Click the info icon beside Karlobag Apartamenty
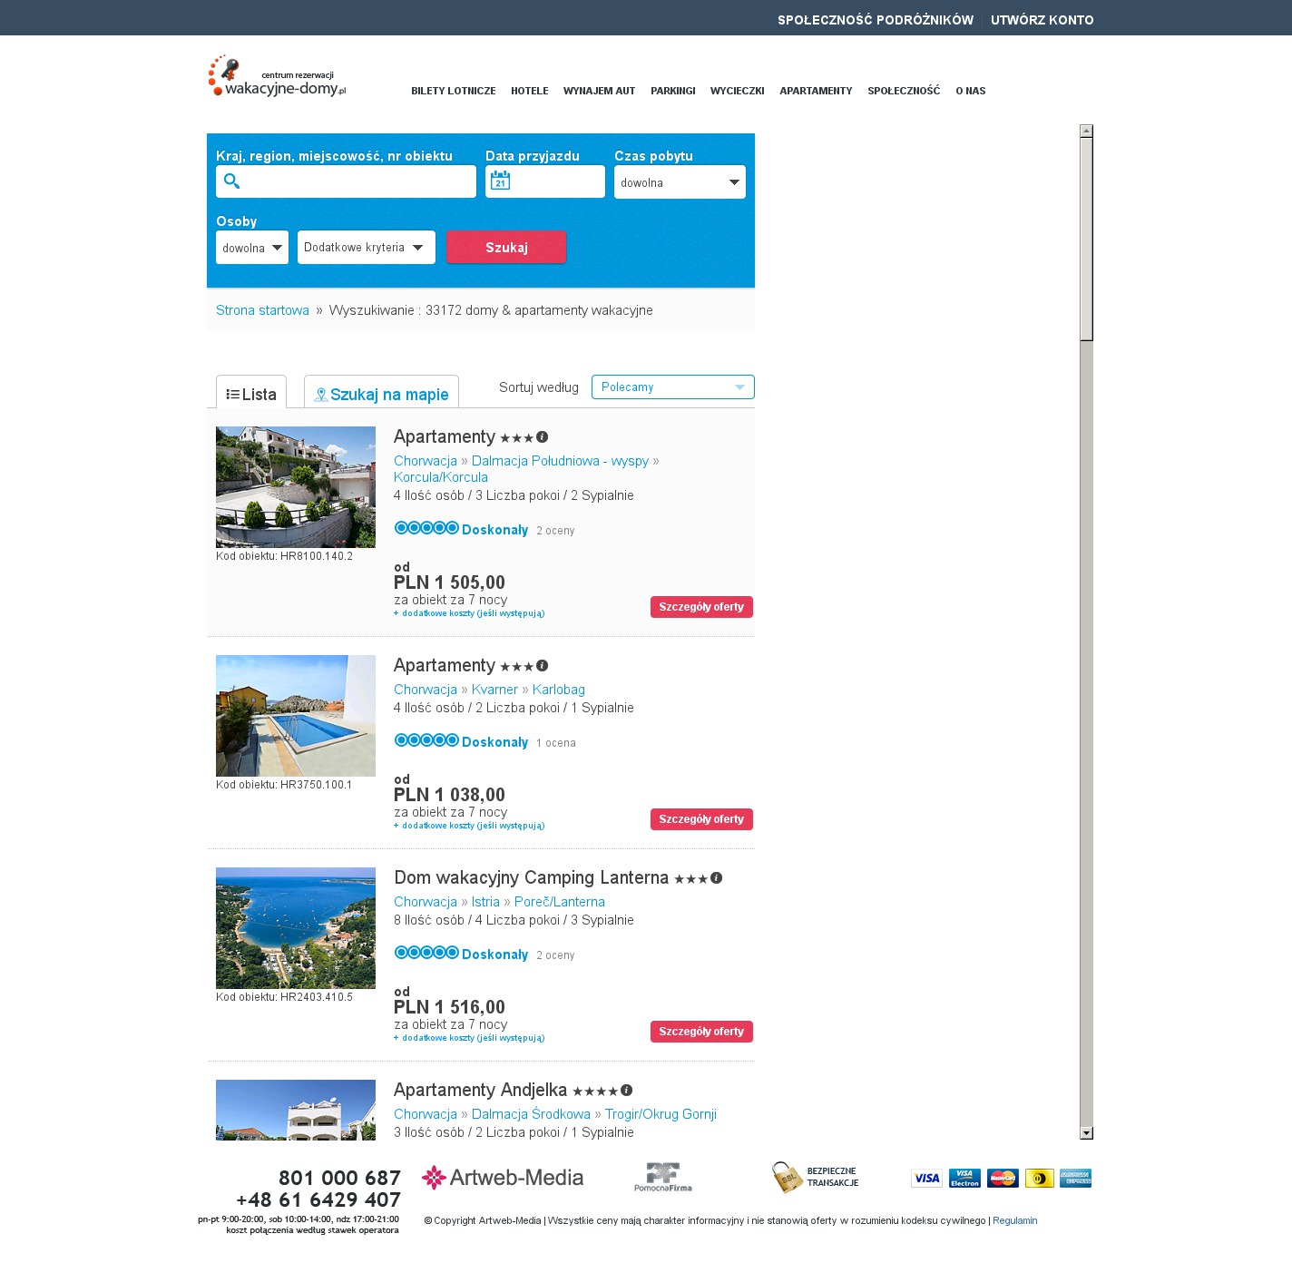 coord(543,666)
